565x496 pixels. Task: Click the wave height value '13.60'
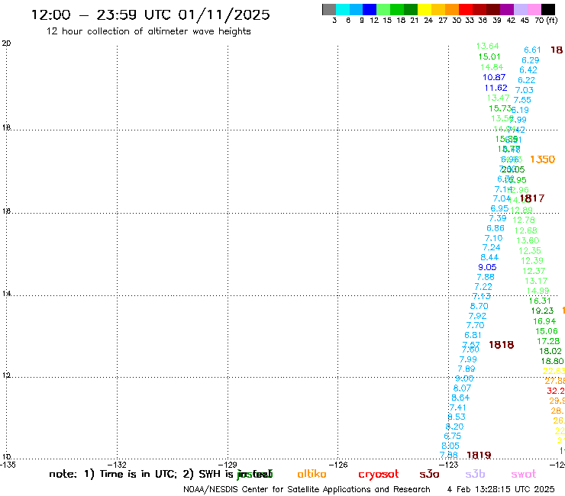528,240
